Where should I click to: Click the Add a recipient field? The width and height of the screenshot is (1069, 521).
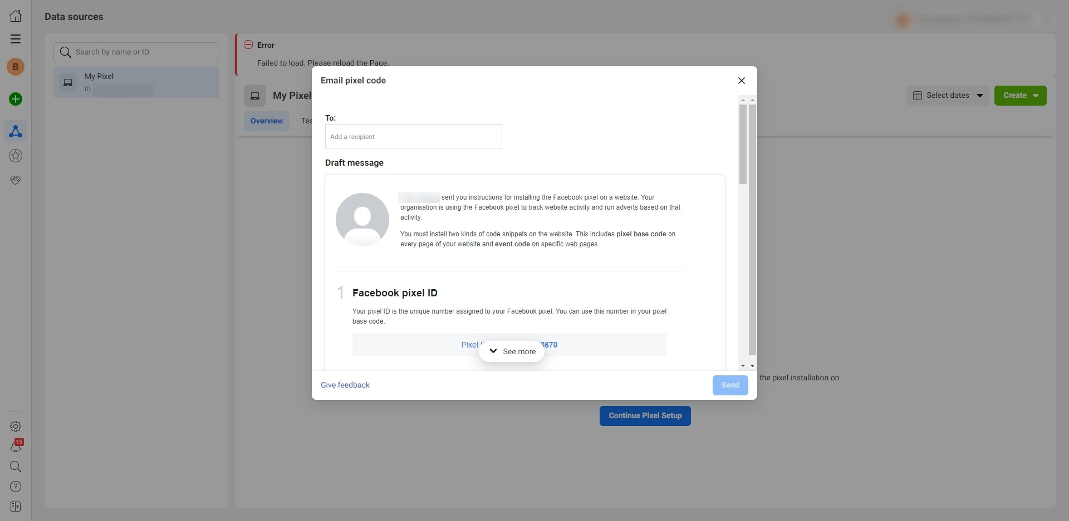tap(414, 136)
